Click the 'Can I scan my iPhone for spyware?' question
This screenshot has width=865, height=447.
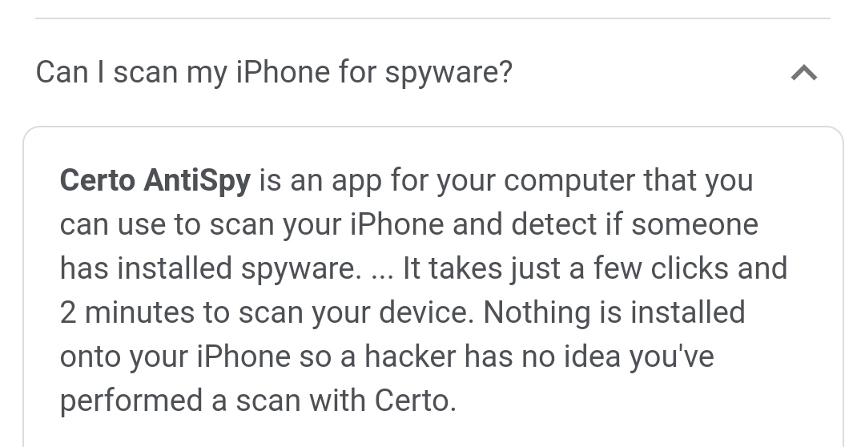[x=274, y=73]
